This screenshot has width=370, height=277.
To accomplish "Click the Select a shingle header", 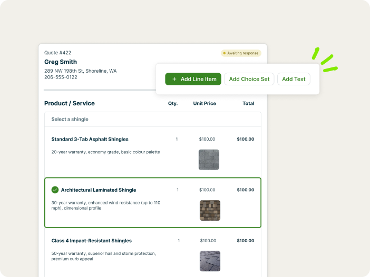I will click(70, 120).
